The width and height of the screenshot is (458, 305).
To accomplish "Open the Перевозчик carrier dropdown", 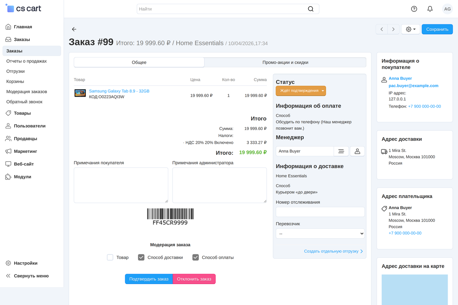I will [x=320, y=233].
